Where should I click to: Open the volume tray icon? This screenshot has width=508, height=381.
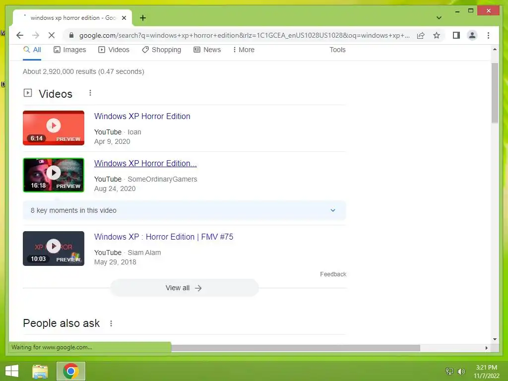tap(461, 372)
